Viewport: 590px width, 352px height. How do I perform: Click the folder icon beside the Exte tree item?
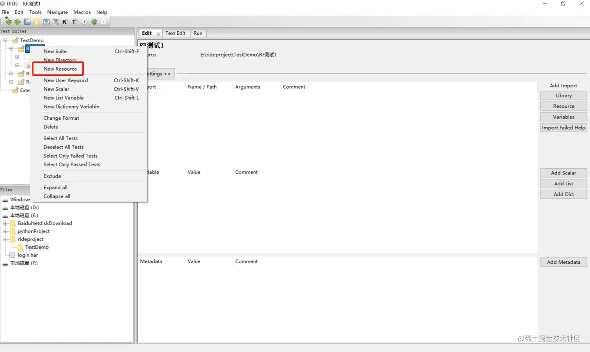click(x=15, y=90)
